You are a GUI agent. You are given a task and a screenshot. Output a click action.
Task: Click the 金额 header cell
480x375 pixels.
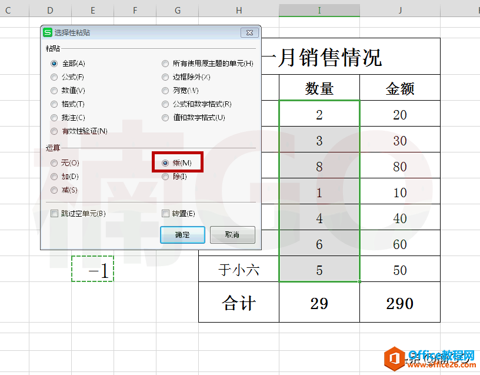click(x=400, y=88)
